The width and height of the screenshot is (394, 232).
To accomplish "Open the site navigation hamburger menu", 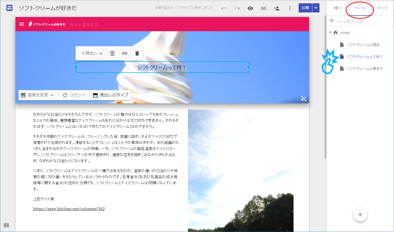I will point(22,24).
